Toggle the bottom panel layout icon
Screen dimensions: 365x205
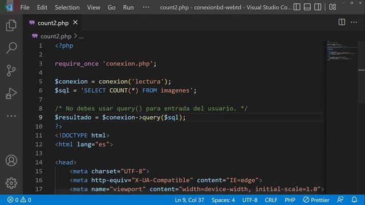click(x=307, y=7)
